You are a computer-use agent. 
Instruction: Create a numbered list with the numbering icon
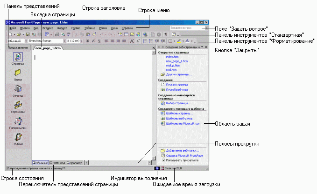pos(145,41)
